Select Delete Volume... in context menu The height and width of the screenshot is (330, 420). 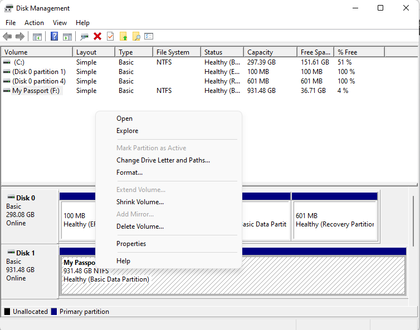click(x=169, y=226)
